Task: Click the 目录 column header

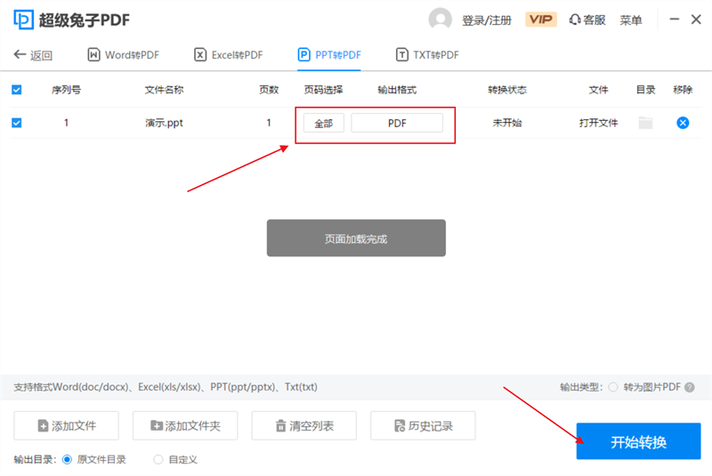Action: pyautogui.click(x=645, y=90)
